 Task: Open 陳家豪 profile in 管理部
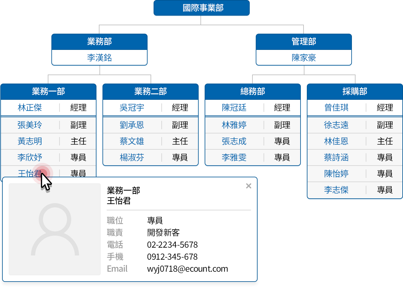pyautogui.click(x=304, y=58)
